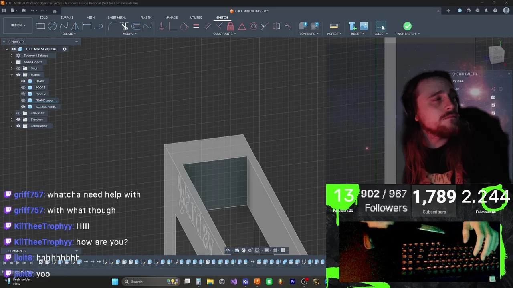
Task: Show the hidden FOOT 2 body
Action: pyautogui.click(x=23, y=94)
